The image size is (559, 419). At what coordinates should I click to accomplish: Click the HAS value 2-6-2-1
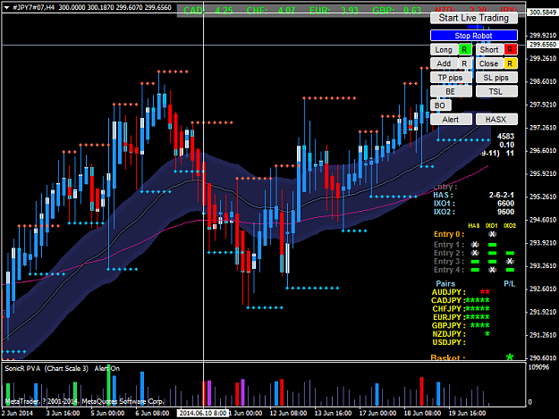pyautogui.click(x=501, y=195)
